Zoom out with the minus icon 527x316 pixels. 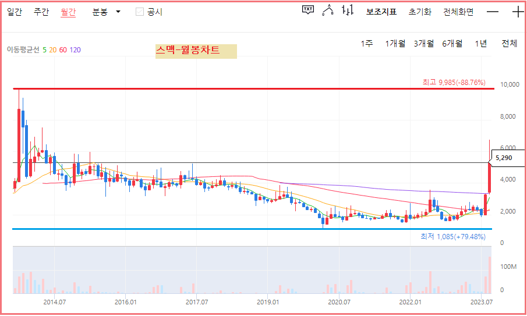click(x=493, y=12)
